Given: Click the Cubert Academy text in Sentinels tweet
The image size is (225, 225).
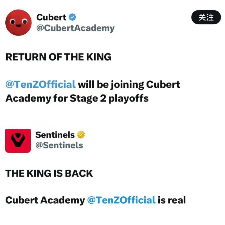Looking at the screenshot, I should point(45,200).
